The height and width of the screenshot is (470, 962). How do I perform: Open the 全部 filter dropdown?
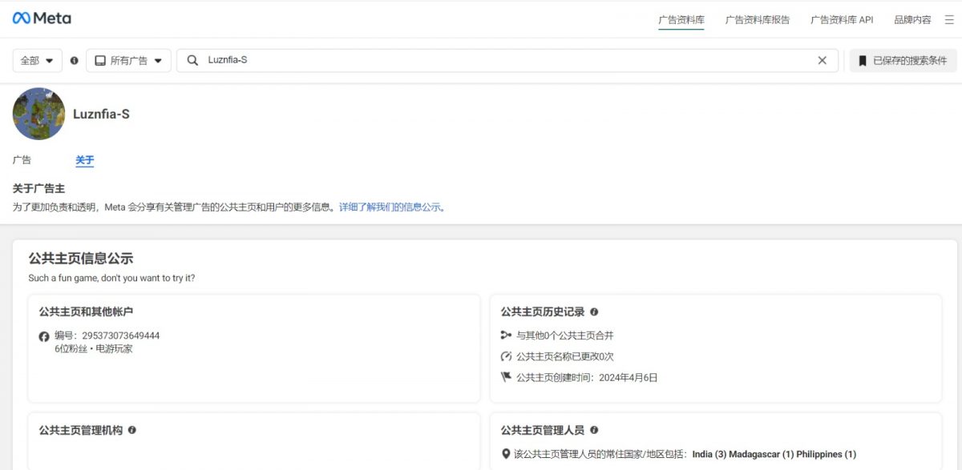point(37,59)
